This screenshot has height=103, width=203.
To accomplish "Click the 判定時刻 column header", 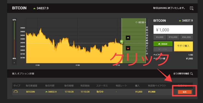I will 85,86.
